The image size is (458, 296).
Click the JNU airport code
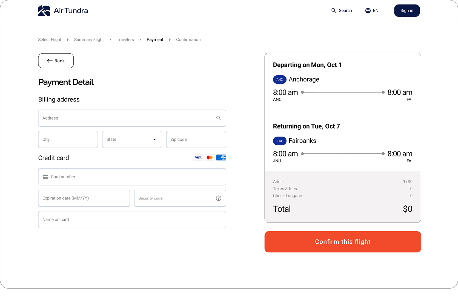[x=277, y=161]
